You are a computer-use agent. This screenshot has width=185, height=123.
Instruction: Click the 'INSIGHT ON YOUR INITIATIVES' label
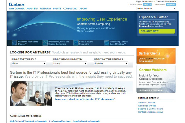[x=108, y=59]
